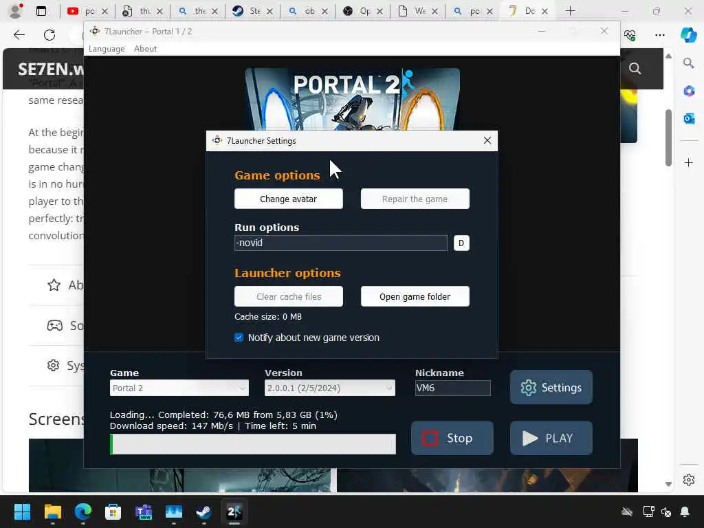Open Steam from taskbar
This screenshot has height=528, width=704.
click(203, 511)
